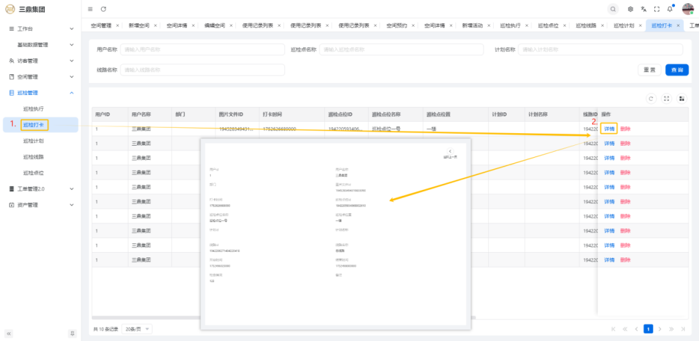Image resolution: width=699 pixels, height=341 pixels.
Task: Click the blue 查询 button
Action: pyautogui.click(x=677, y=70)
